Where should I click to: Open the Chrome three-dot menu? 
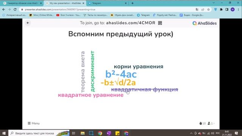[238, 9]
